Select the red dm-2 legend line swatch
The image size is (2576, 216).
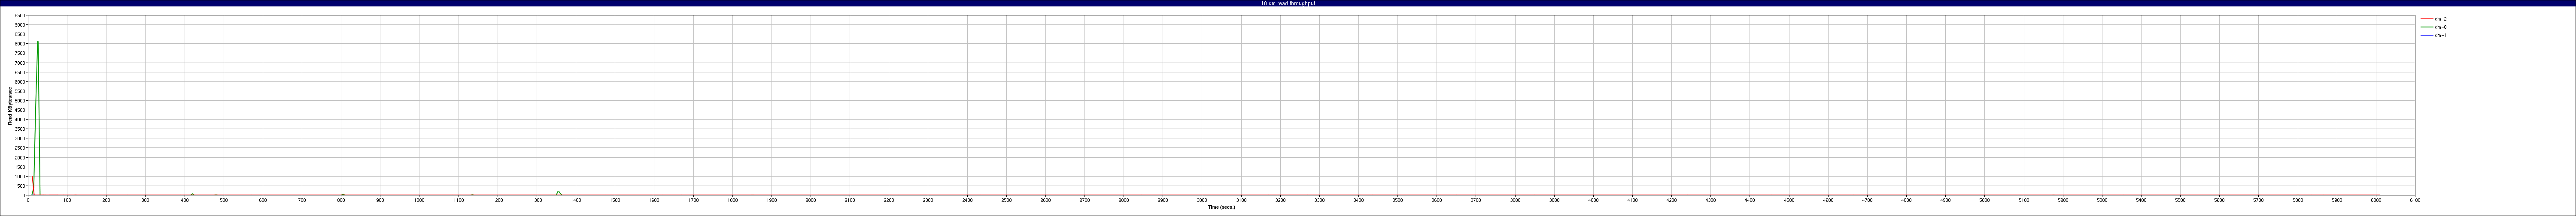click(x=2426, y=19)
